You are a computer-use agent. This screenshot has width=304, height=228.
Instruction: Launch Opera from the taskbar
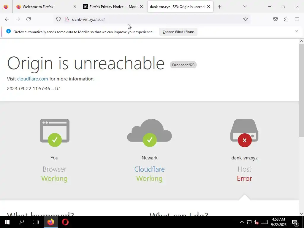(65, 222)
